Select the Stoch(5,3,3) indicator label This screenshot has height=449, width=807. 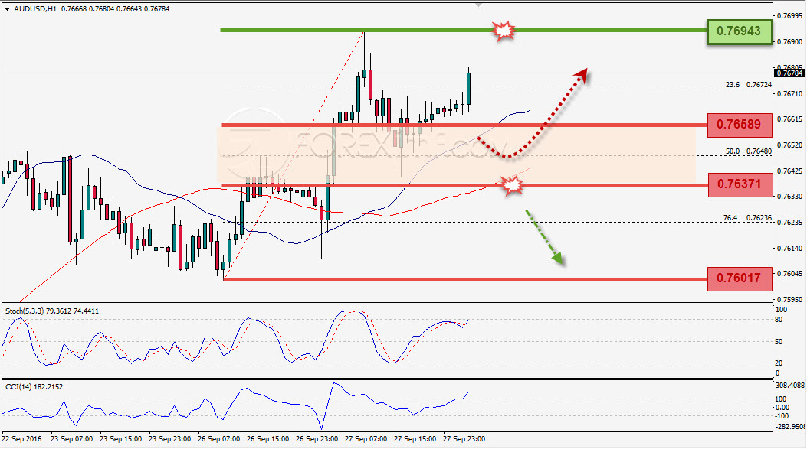click(x=52, y=311)
